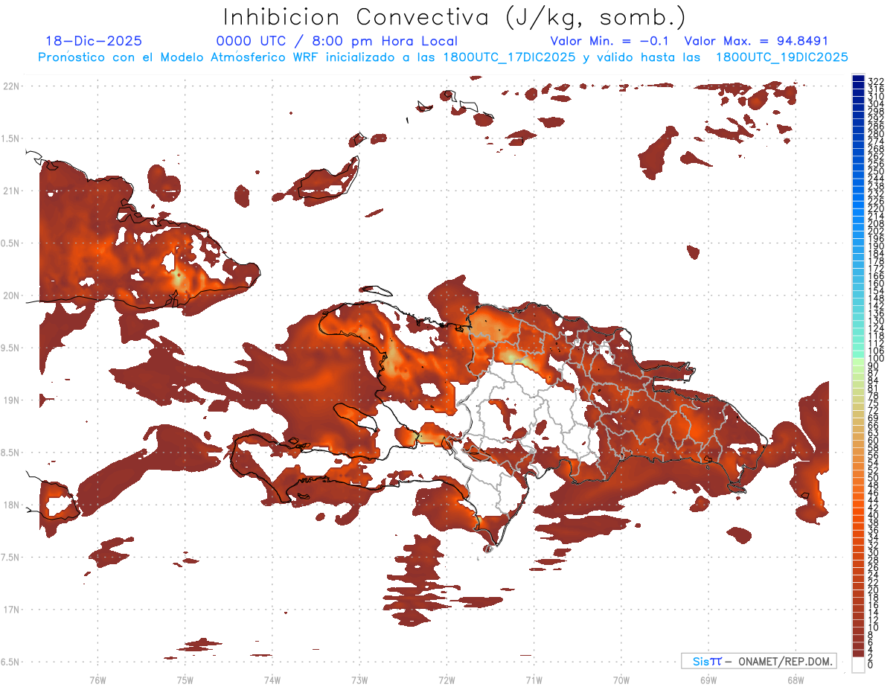The image size is (893, 690).
Task: Click the darkest blue 322 swatch on the color bar
Action: pos(858,78)
